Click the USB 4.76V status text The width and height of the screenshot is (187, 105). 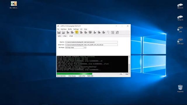(x=82, y=76)
